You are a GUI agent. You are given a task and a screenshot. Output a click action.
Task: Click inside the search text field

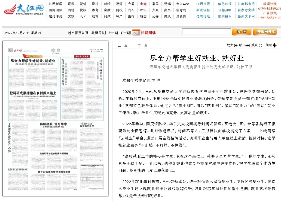206,32
